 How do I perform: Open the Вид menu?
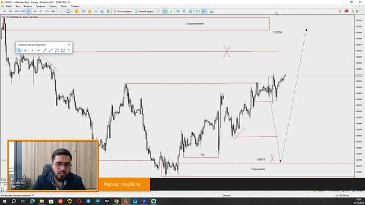point(18,6)
